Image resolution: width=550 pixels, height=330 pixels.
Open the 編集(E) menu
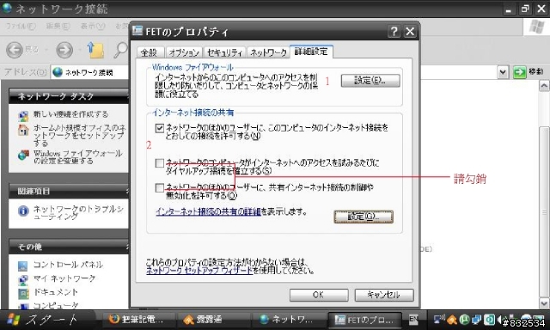(x=58, y=27)
